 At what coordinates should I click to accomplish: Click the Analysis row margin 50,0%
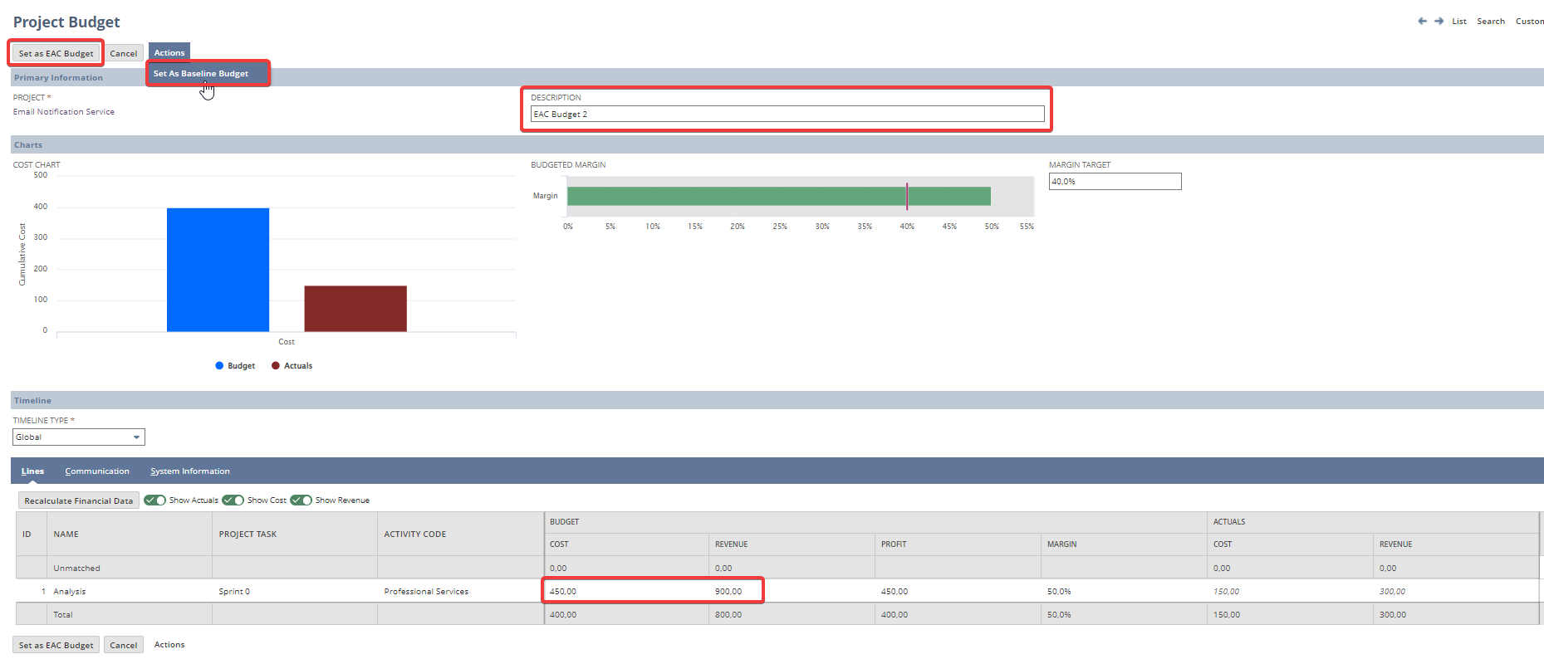[x=1059, y=592]
